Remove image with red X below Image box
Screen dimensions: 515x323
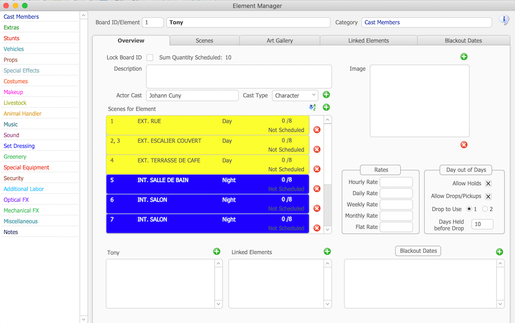(464, 145)
